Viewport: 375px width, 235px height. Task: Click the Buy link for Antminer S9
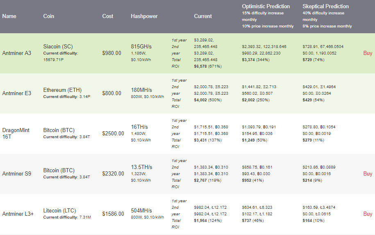[x=367, y=174]
